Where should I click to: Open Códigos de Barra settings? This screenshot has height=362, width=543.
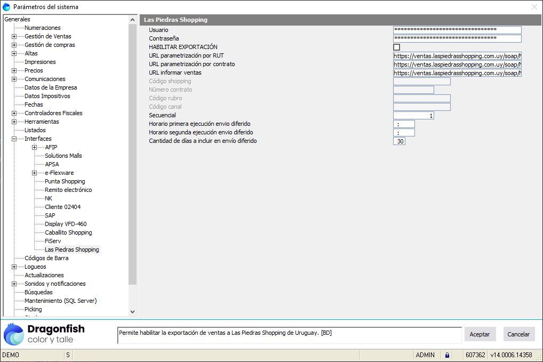click(x=46, y=258)
